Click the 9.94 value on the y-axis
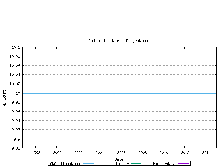Screen dimensions: 223x167 point(15,121)
